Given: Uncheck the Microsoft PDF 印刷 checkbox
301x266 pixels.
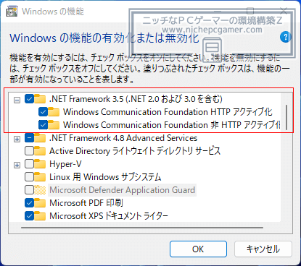Looking at the screenshot, I should pos(29,203).
